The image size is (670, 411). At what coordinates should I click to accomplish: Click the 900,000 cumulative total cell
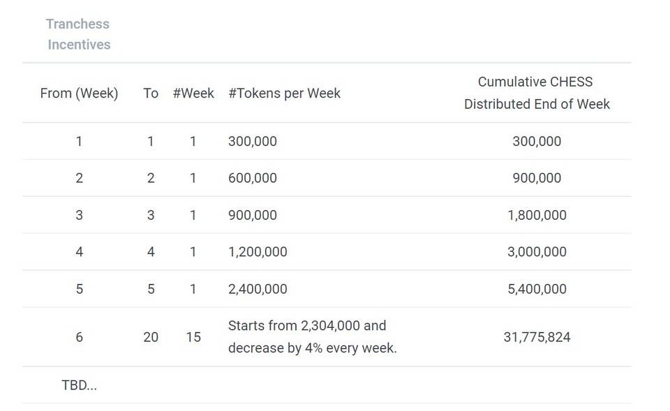pos(537,178)
